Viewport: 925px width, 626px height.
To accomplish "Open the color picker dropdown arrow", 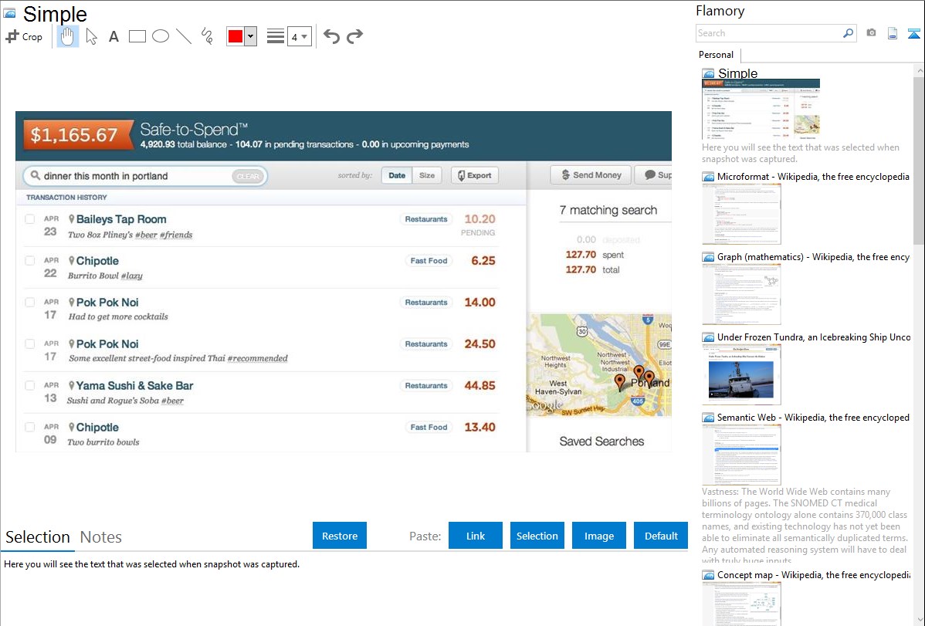I will (250, 36).
